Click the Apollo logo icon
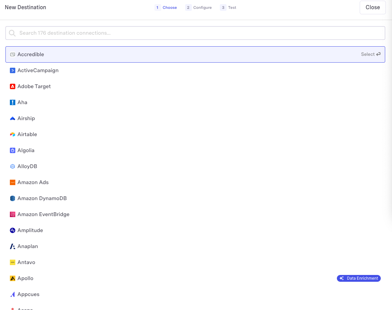The width and height of the screenshot is (392, 310). 13,278
